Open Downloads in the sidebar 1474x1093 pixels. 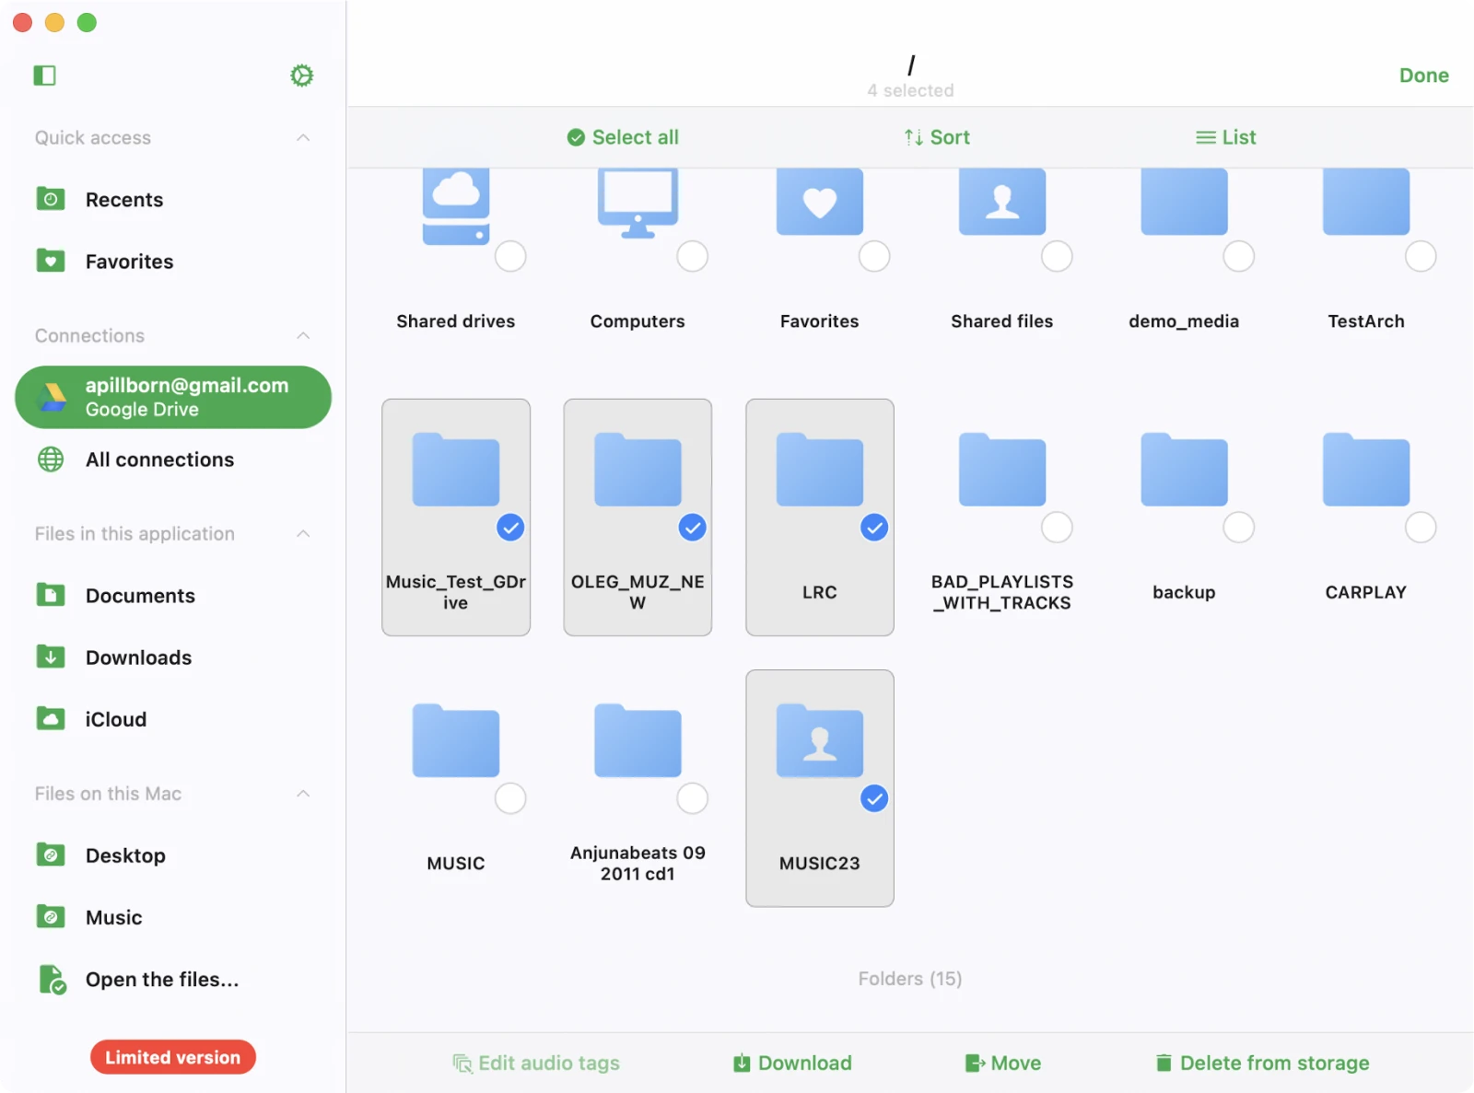138,657
